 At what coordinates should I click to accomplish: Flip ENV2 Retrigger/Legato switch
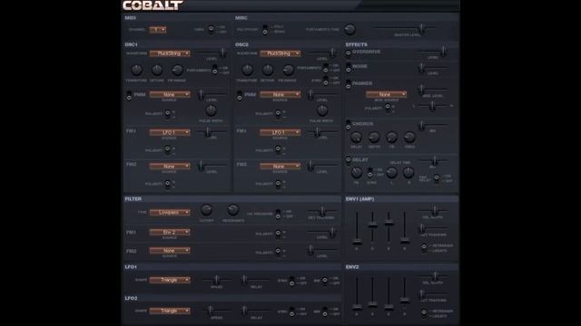coord(424,313)
